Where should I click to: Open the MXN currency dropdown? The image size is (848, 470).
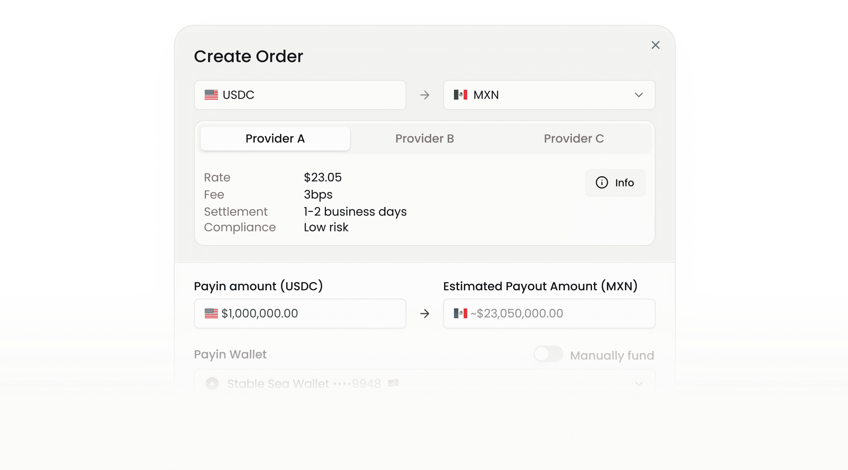[x=639, y=95]
